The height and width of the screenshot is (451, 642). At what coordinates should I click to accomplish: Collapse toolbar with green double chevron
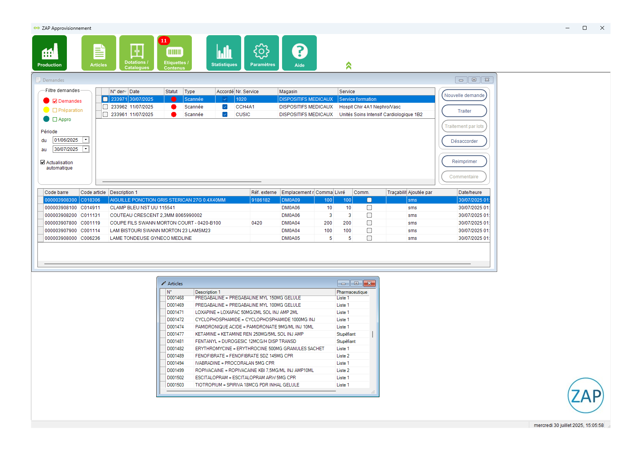pos(349,66)
